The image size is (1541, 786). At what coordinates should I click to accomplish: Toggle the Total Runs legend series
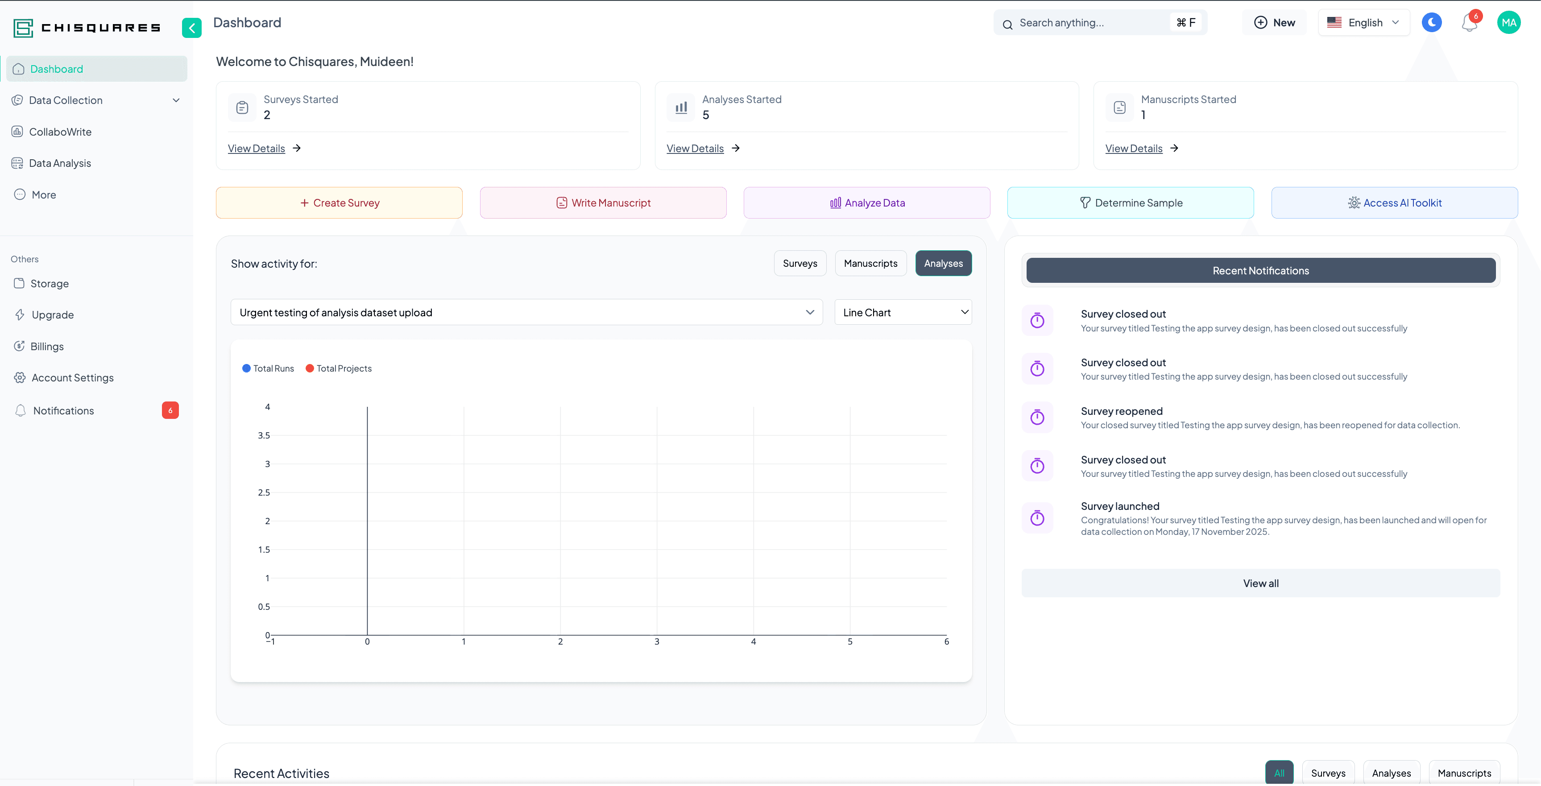[268, 368]
